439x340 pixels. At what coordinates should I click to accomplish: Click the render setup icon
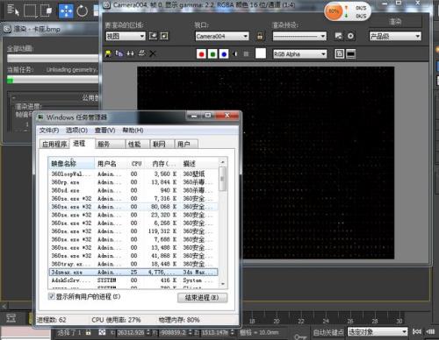(339, 36)
